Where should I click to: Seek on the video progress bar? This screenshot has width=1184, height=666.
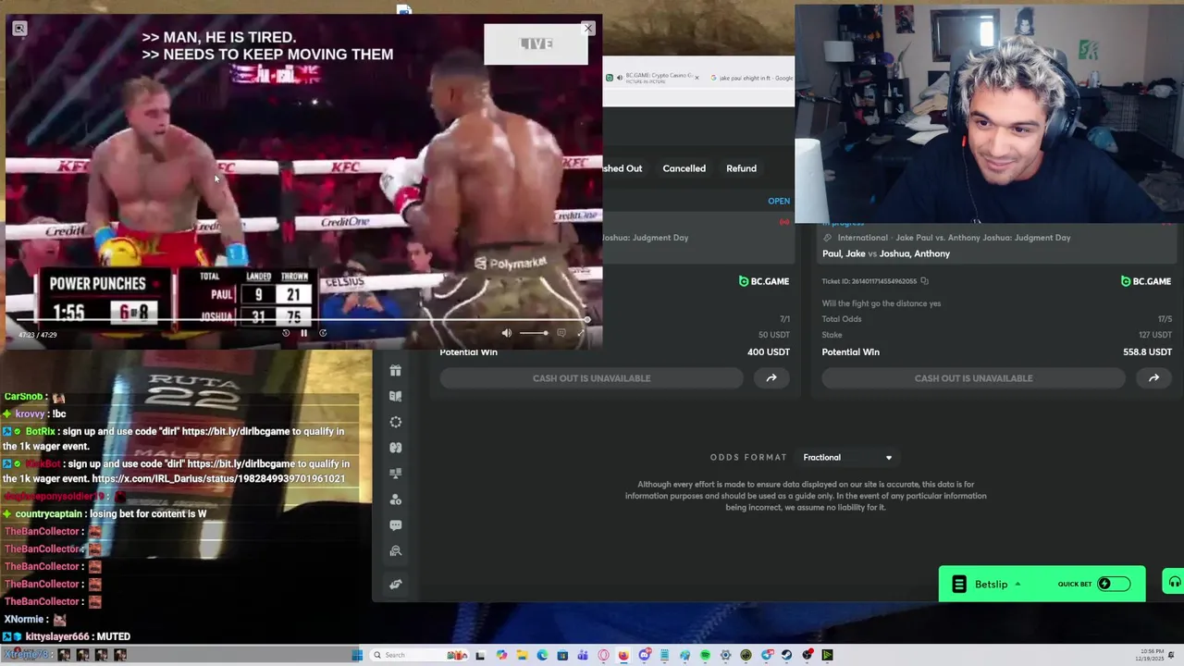(x=302, y=320)
